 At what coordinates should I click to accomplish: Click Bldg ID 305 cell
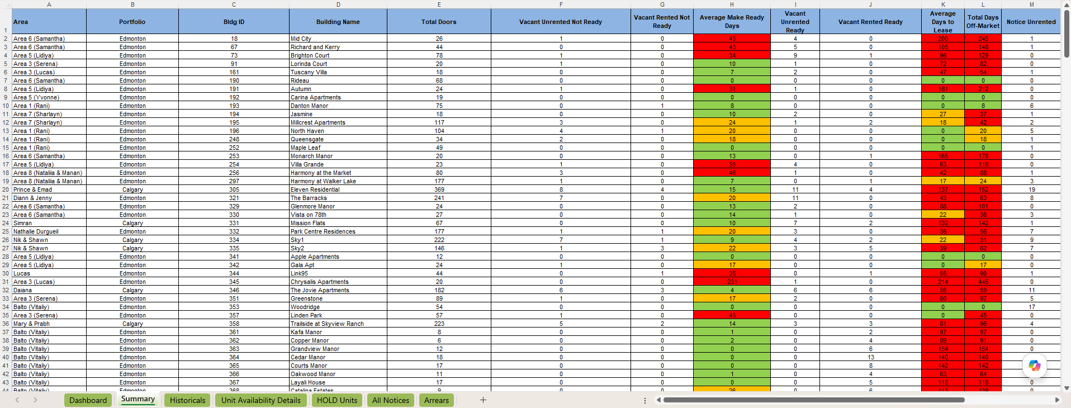pos(234,189)
